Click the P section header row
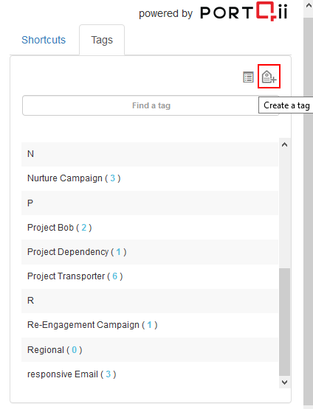 click(x=150, y=203)
